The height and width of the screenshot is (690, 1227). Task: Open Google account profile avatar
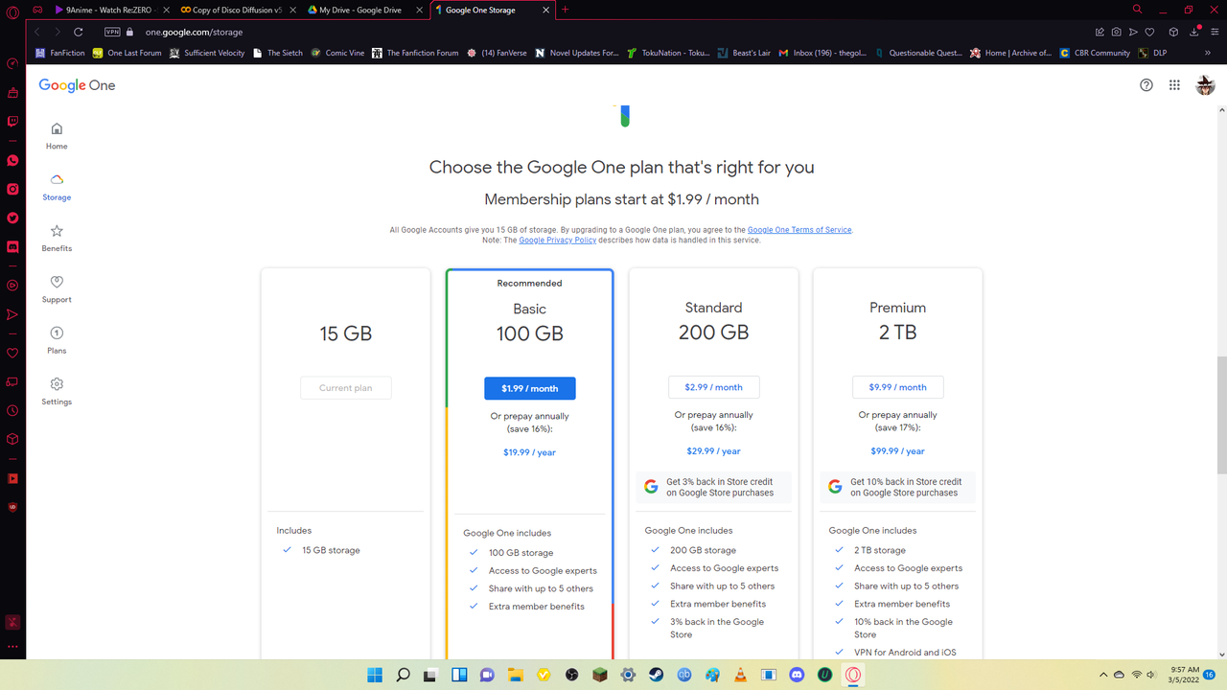click(1205, 85)
